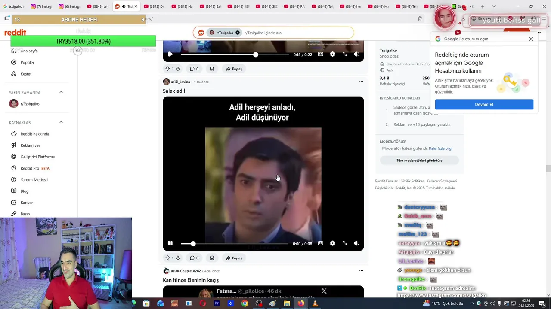This screenshot has height=309, width=551.
Task: Downvote the Salak adil post
Action: 178,258
